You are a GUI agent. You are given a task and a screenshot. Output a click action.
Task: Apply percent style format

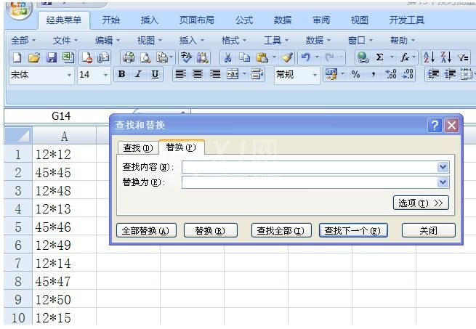point(355,74)
